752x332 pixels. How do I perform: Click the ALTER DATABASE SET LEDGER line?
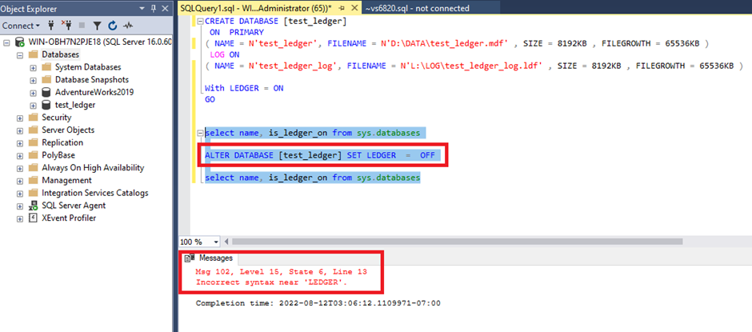319,155
